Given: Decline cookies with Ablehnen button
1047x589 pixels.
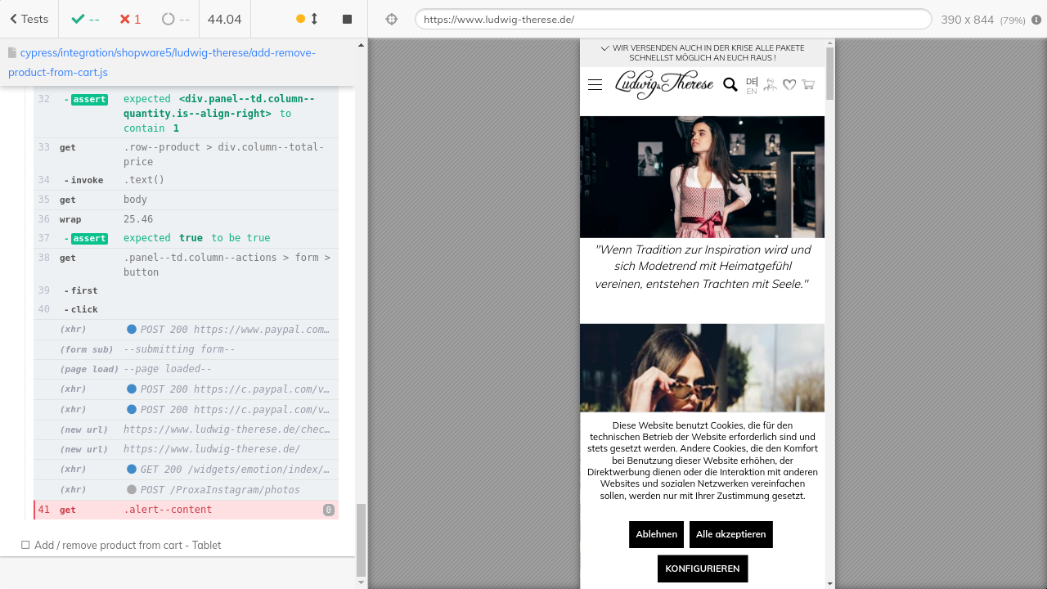Looking at the screenshot, I should click(656, 534).
